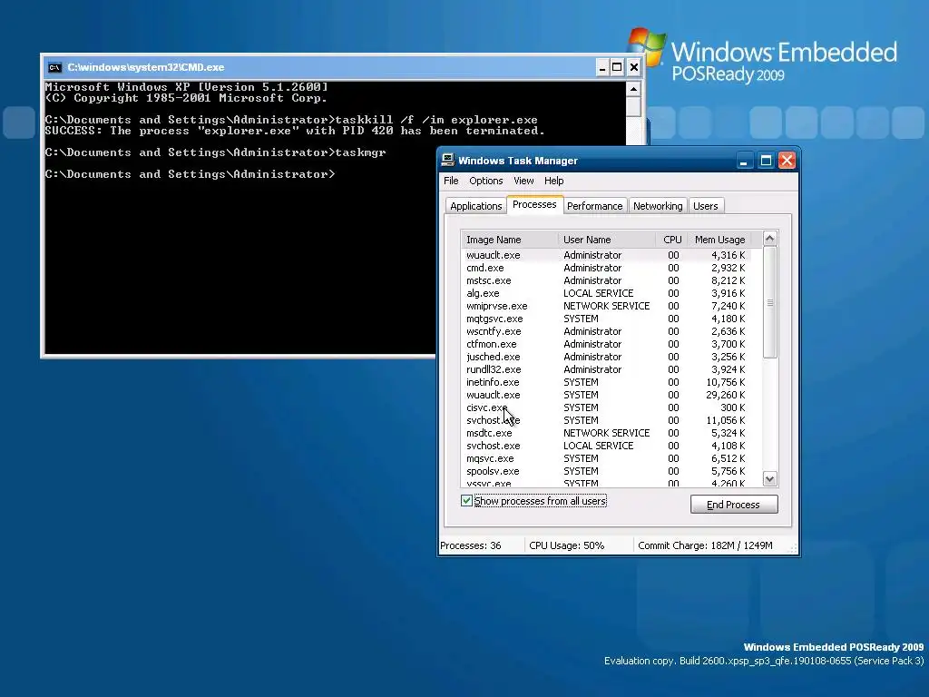Screen dimensions: 929x697
Task: Select the wmiprvse.exe process row
Action: tap(606, 306)
